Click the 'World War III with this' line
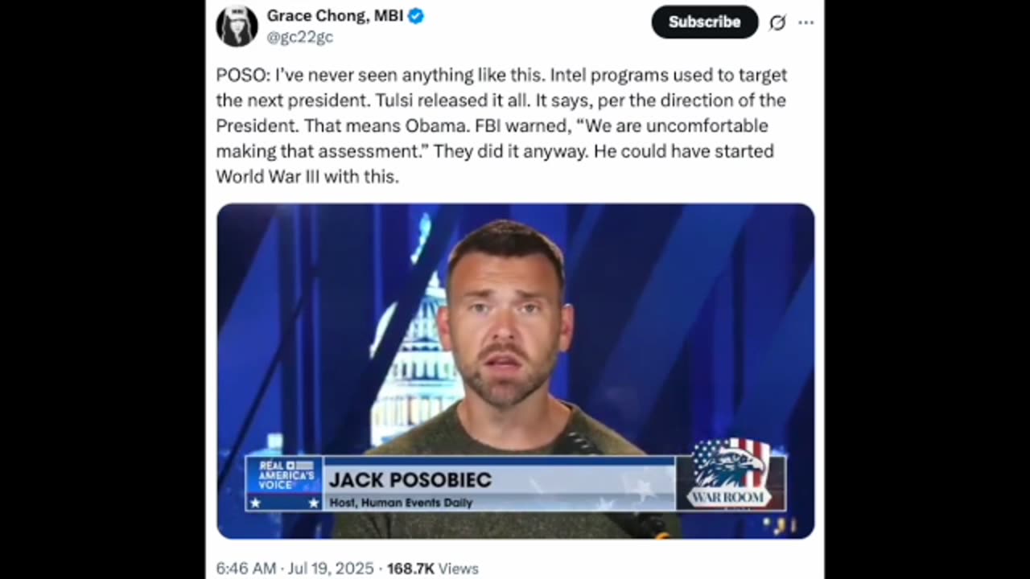 pos(307,177)
